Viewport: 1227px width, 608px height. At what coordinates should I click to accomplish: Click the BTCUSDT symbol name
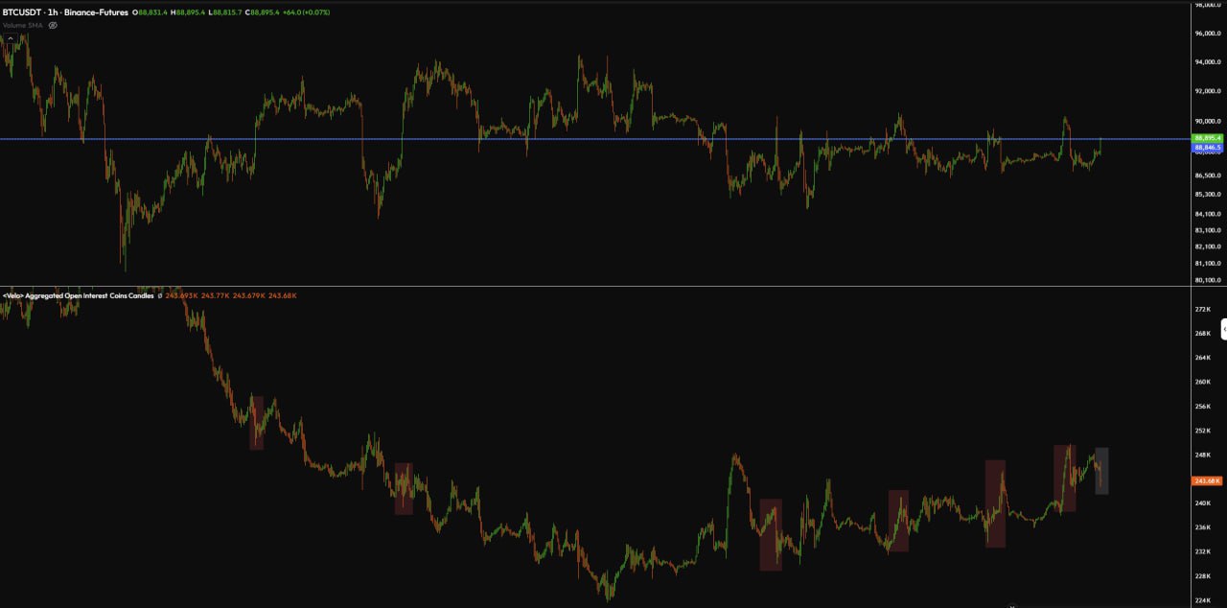point(21,11)
